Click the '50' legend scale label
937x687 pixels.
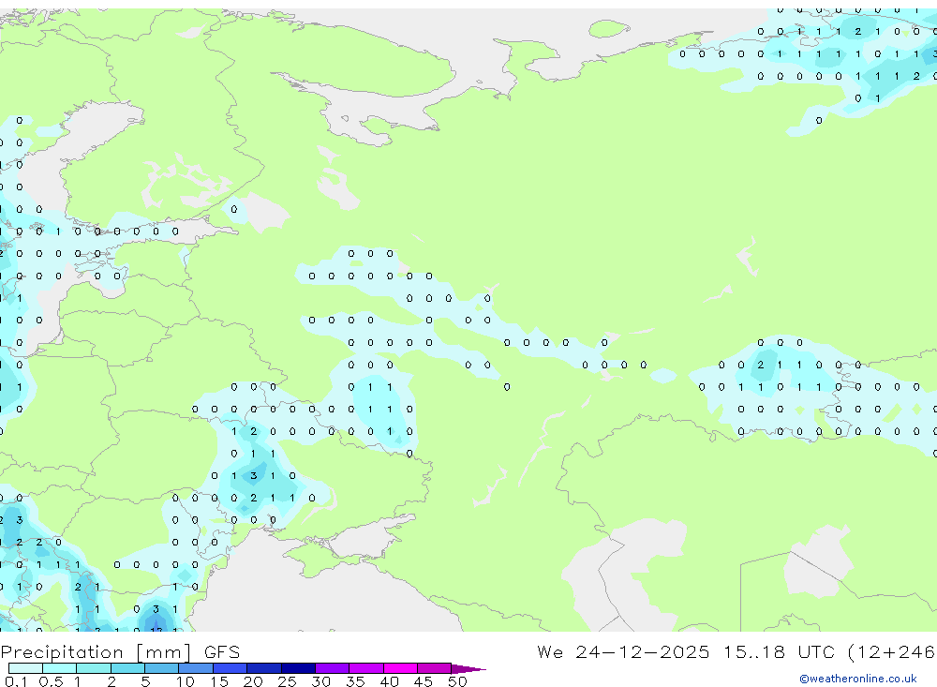click(457, 681)
